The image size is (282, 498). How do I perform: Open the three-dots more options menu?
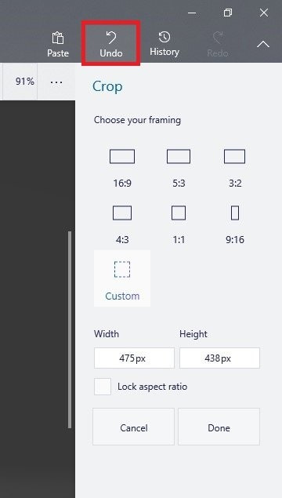point(56,82)
